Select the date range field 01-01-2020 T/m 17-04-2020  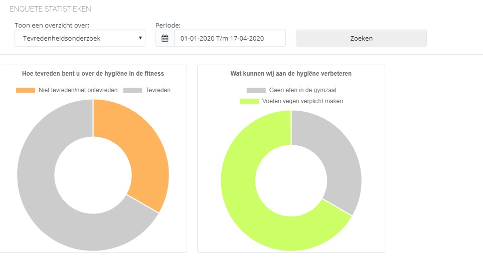pos(230,38)
